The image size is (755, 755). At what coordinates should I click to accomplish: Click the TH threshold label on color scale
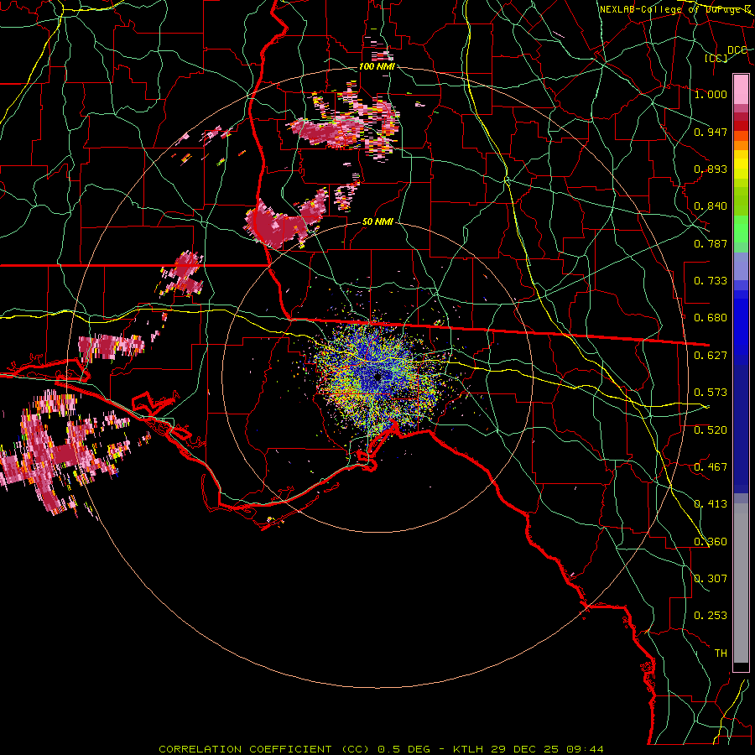pyautogui.click(x=721, y=653)
